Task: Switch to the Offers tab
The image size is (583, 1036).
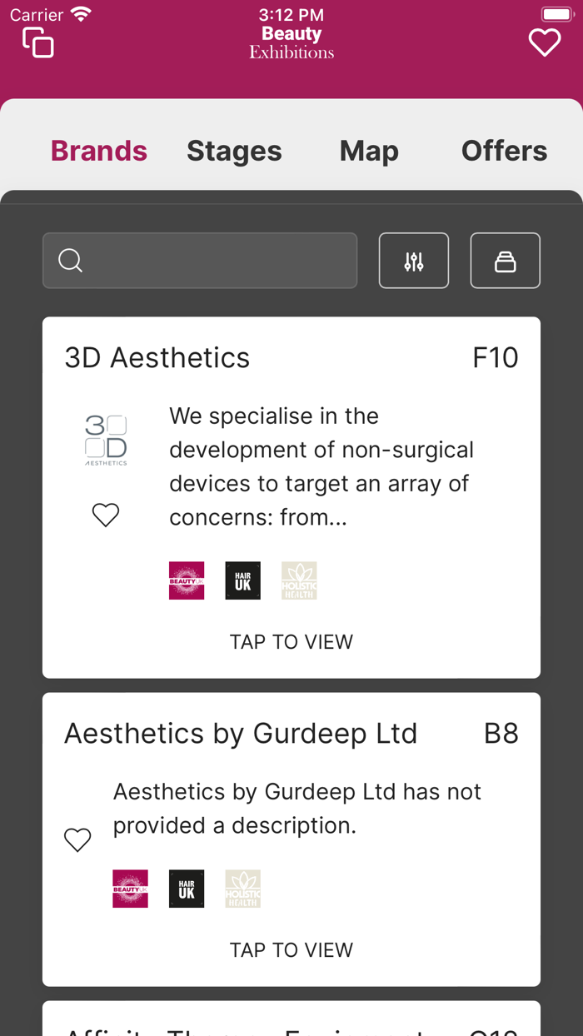Action: [x=504, y=151]
